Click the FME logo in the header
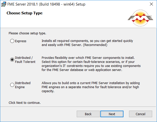Image resolution: width=157 pixels, height=122 pixels. click(x=140, y=18)
